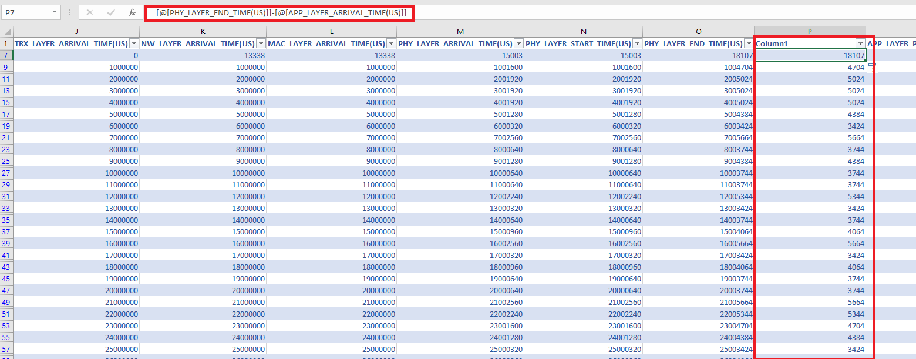916x359 pixels.
Task: Select PHY_LAYER_END_TIME cell 16005664
Action: click(699, 243)
